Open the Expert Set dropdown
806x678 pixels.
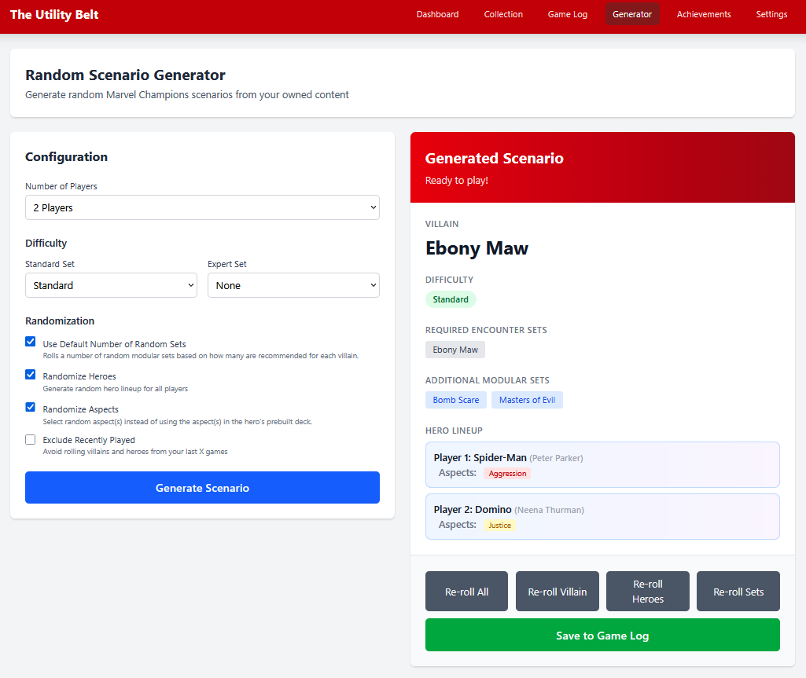point(293,285)
